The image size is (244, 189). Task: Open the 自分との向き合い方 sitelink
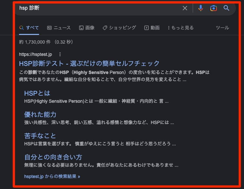pyautogui.click(x=53, y=157)
